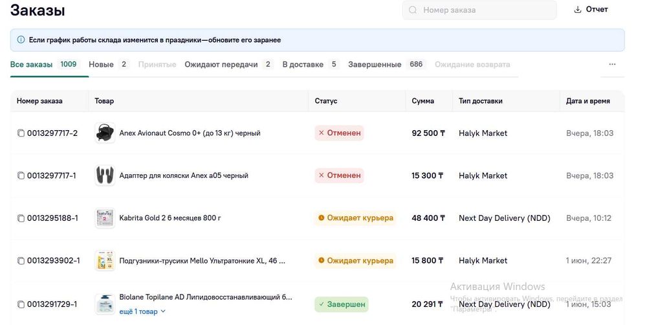
Task: Click the report download icon
Action: [578, 10]
